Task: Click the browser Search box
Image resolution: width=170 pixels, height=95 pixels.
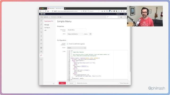Action: [x=93, y=11]
